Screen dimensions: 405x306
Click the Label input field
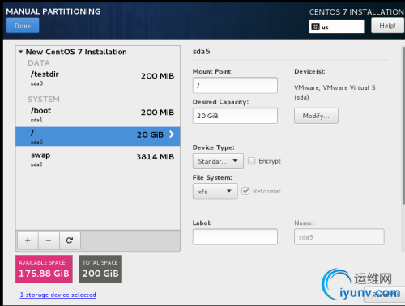pos(235,237)
